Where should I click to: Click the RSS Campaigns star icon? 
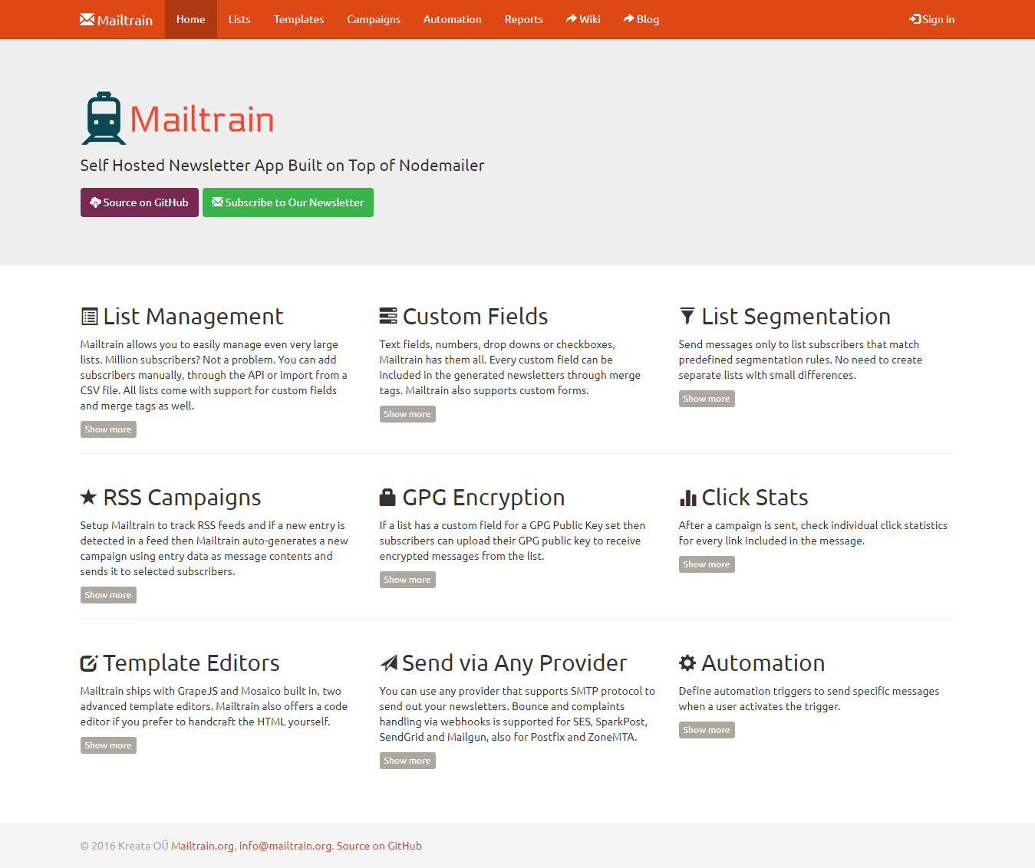coord(88,498)
